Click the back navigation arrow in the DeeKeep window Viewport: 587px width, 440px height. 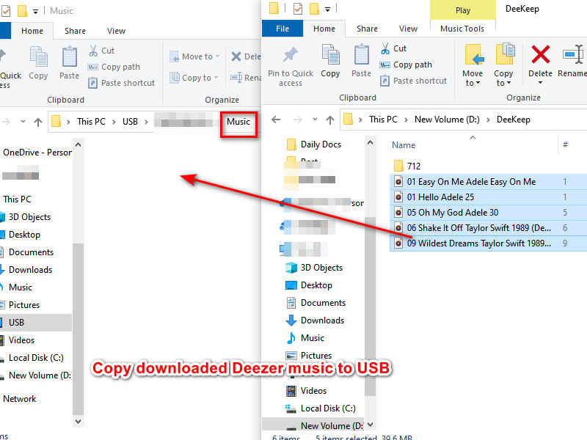tap(276, 119)
